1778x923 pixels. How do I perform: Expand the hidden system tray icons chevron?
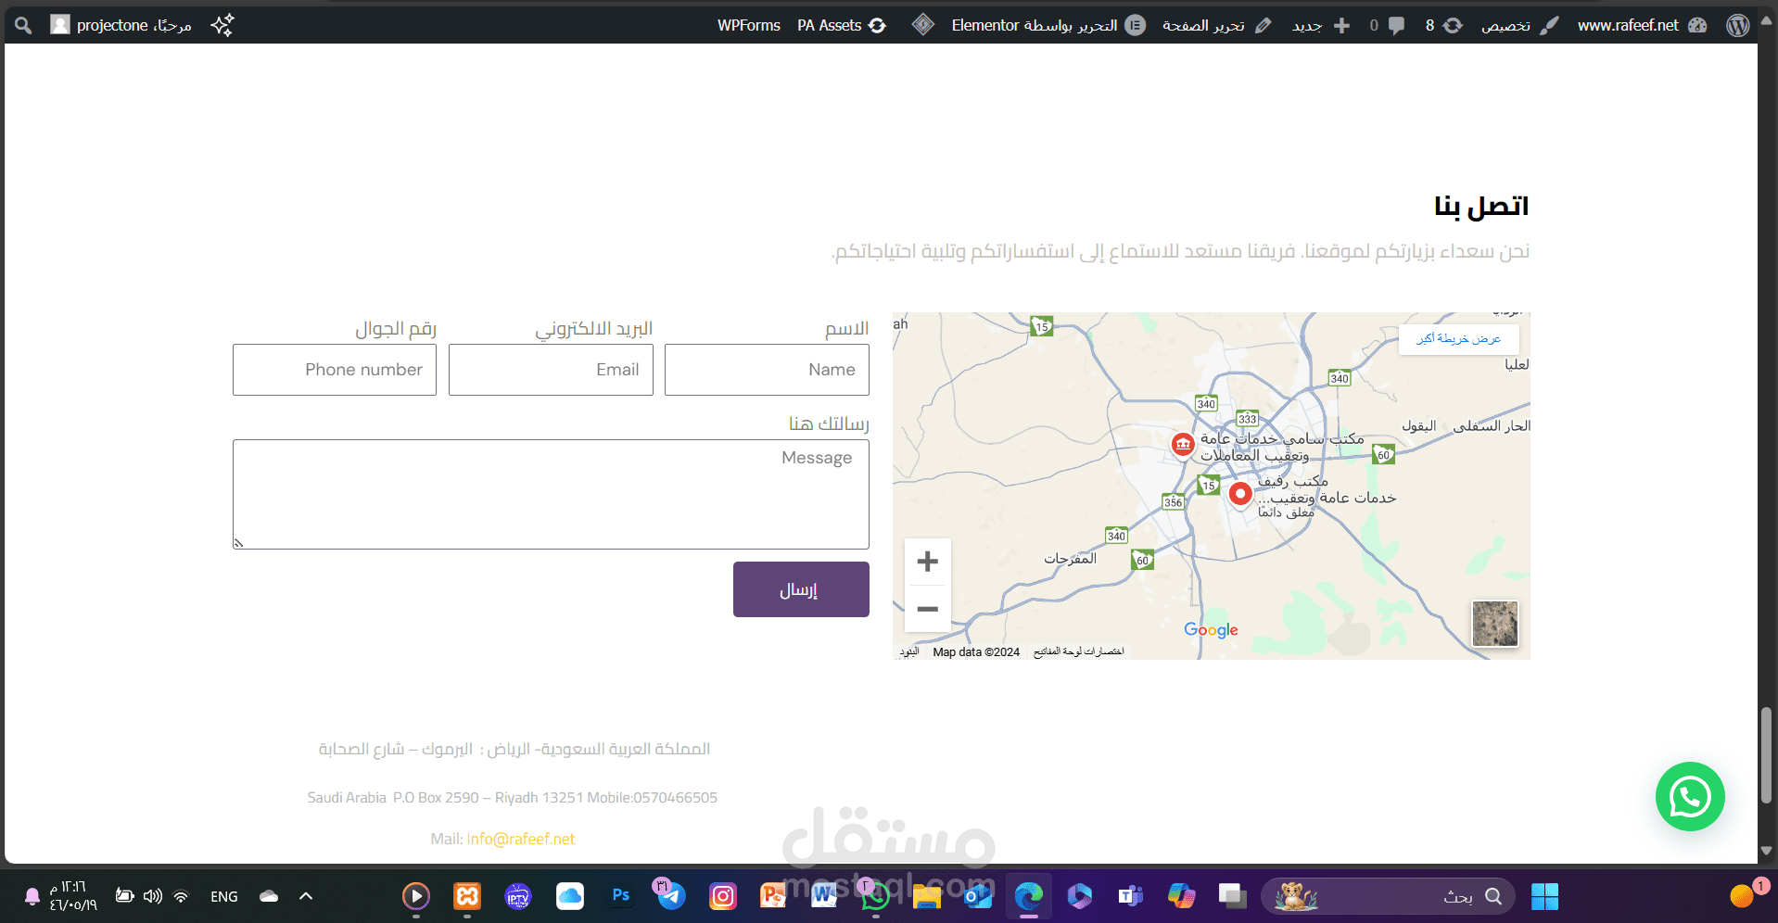pyautogui.click(x=306, y=896)
